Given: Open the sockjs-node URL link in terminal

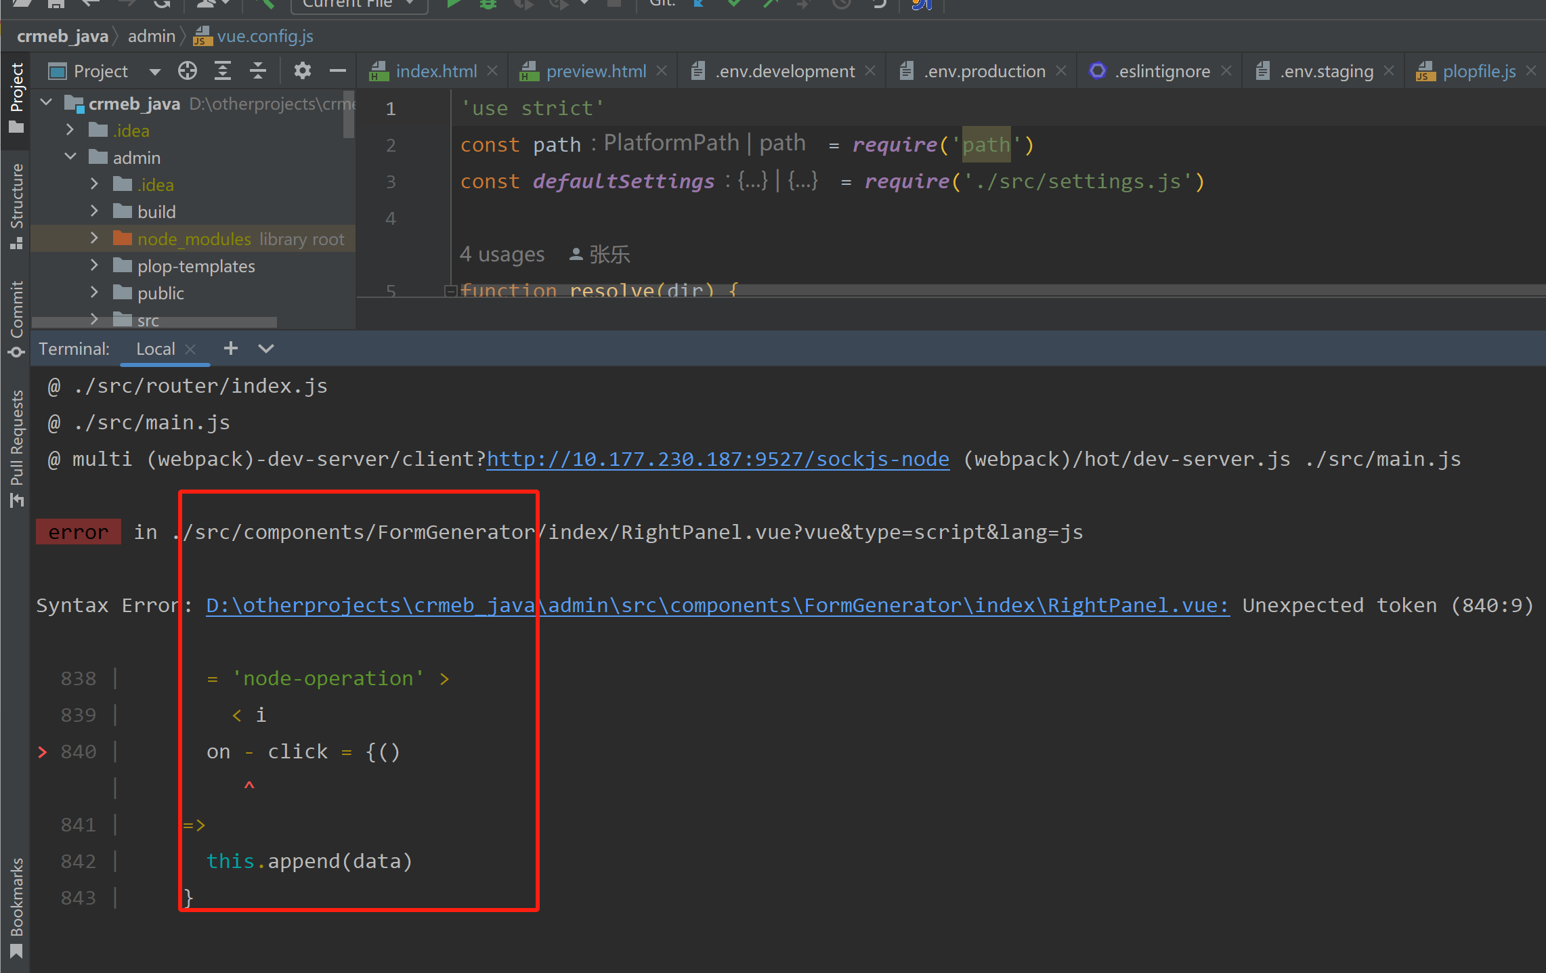Looking at the screenshot, I should coord(718,459).
